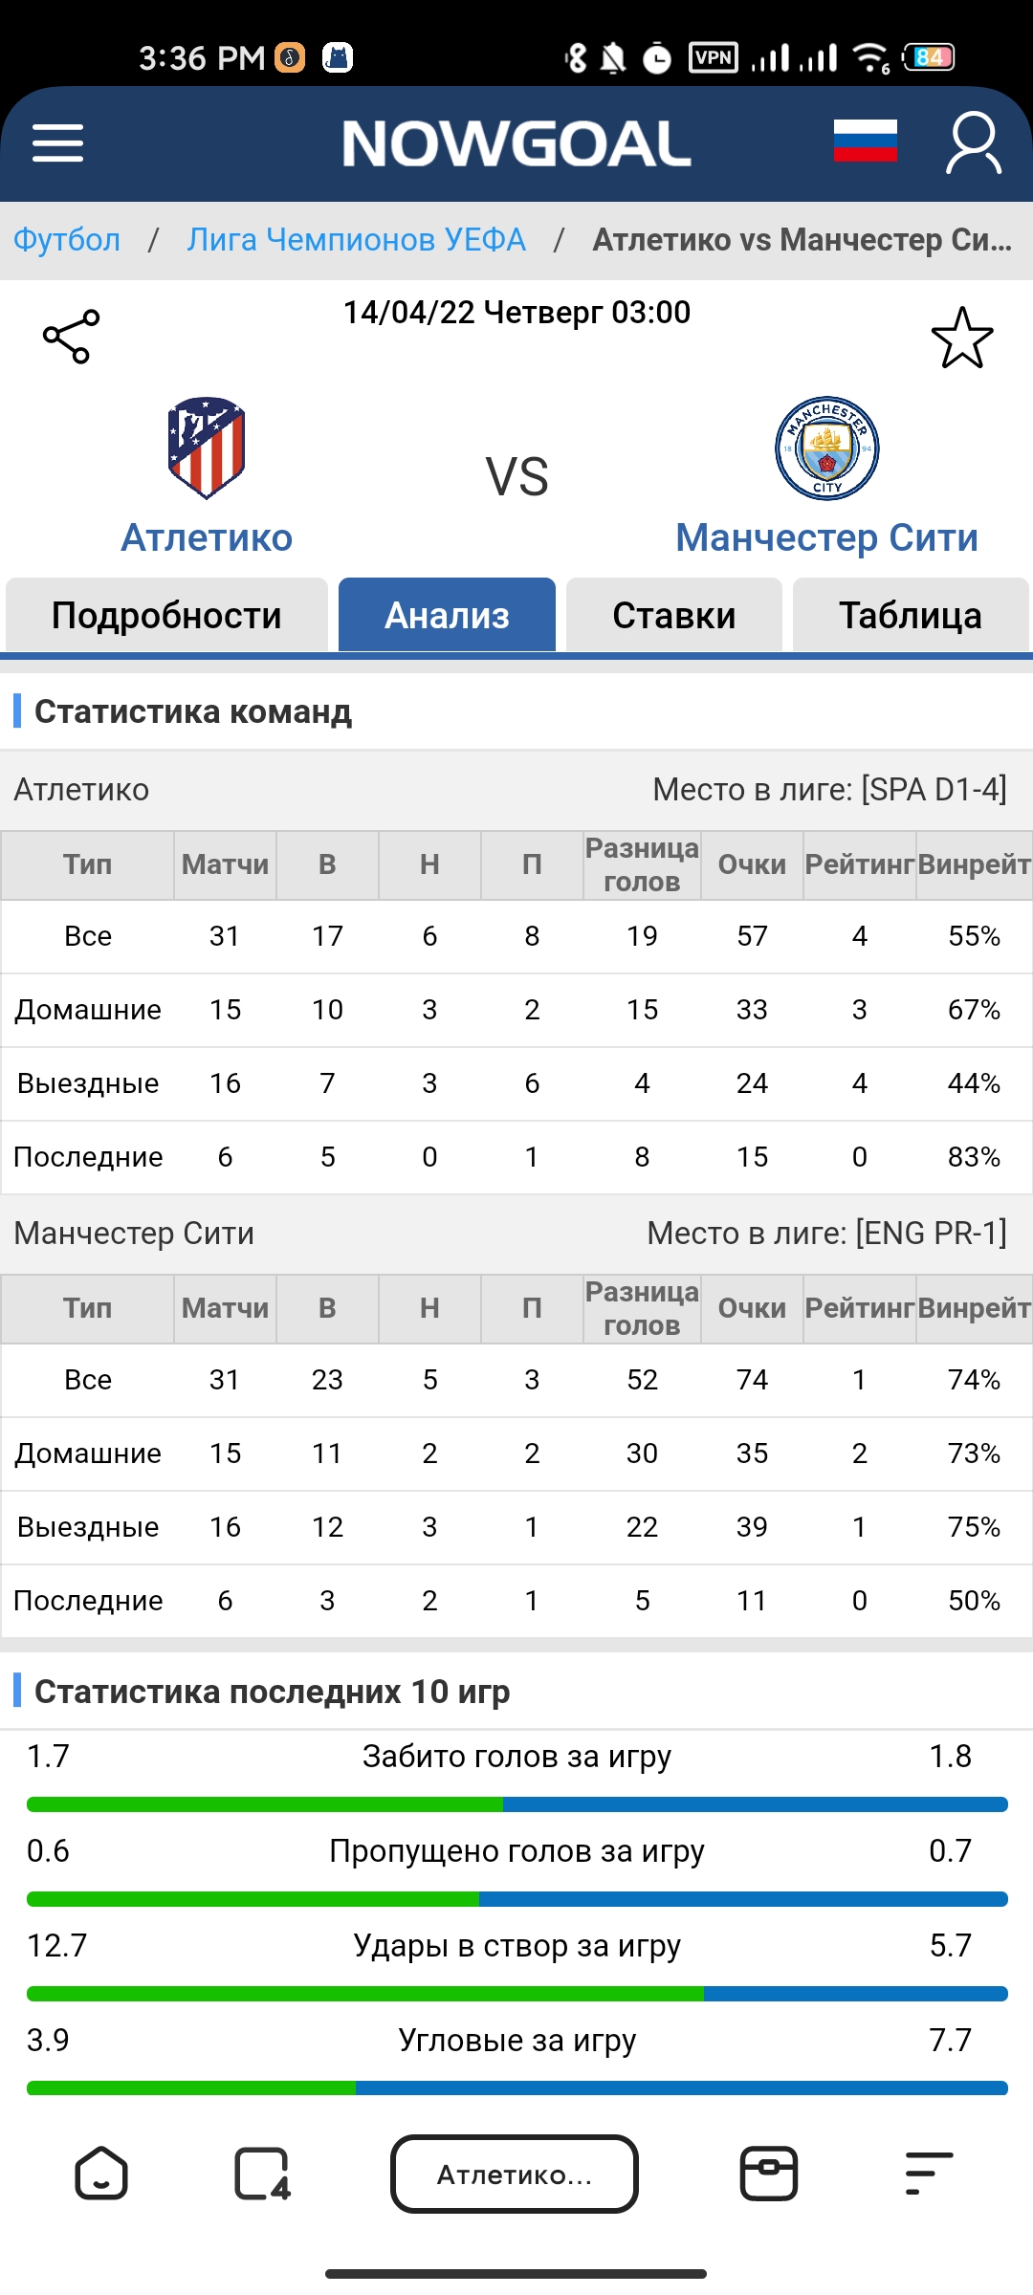Switch to Подробности tab
This screenshot has height=2295, width=1033.
point(166,615)
